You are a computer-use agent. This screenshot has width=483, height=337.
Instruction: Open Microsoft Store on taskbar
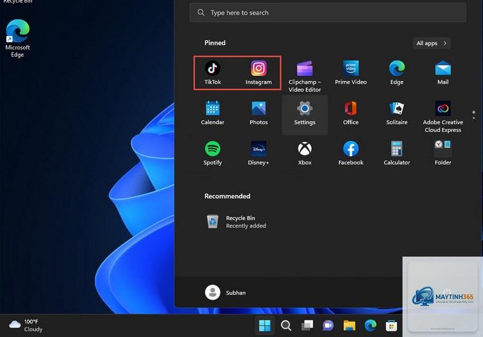[391, 325]
